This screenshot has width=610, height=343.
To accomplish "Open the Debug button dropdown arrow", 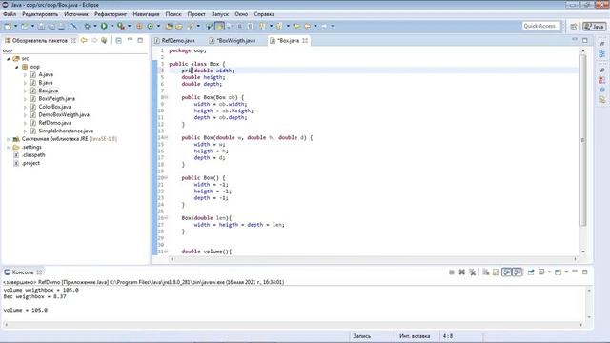I will click(95, 26).
